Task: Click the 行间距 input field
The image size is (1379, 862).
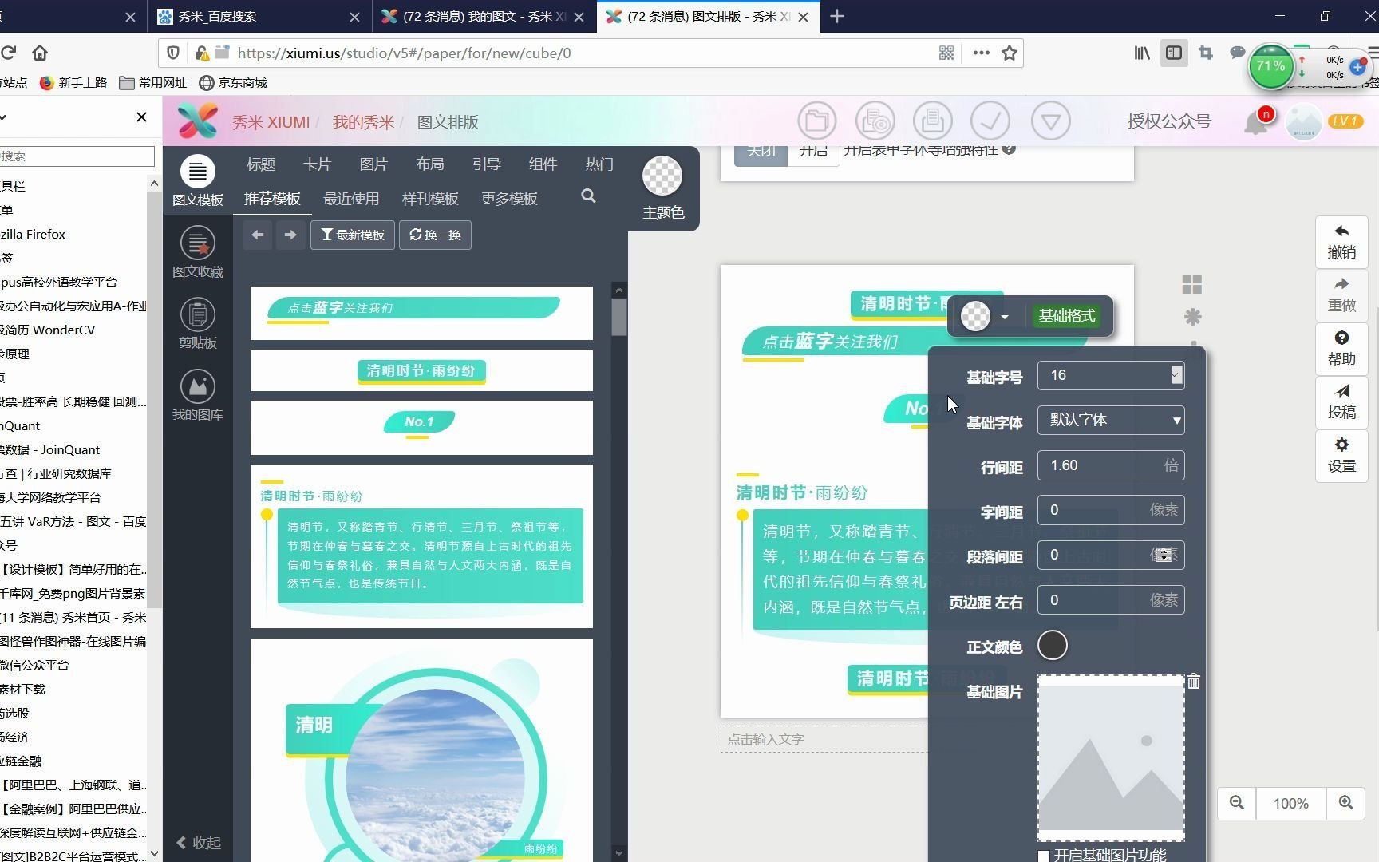Action: 1111,465
